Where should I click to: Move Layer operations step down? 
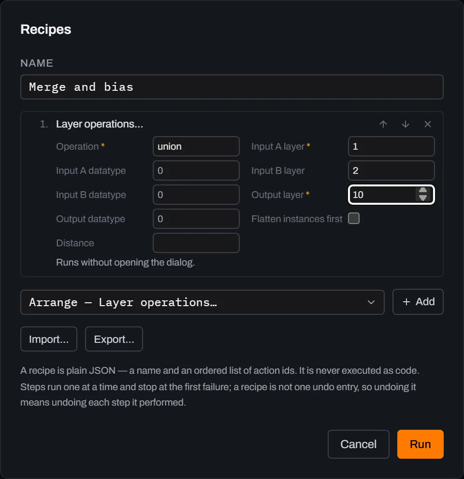click(406, 124)
